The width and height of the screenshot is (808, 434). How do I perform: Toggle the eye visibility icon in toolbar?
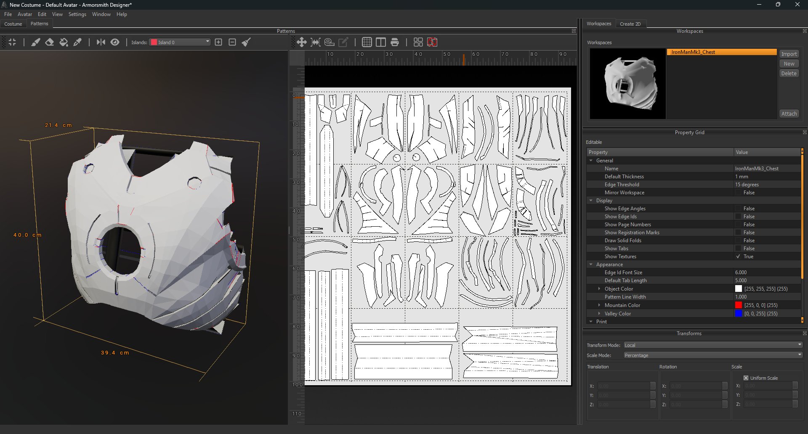point(115,42)
